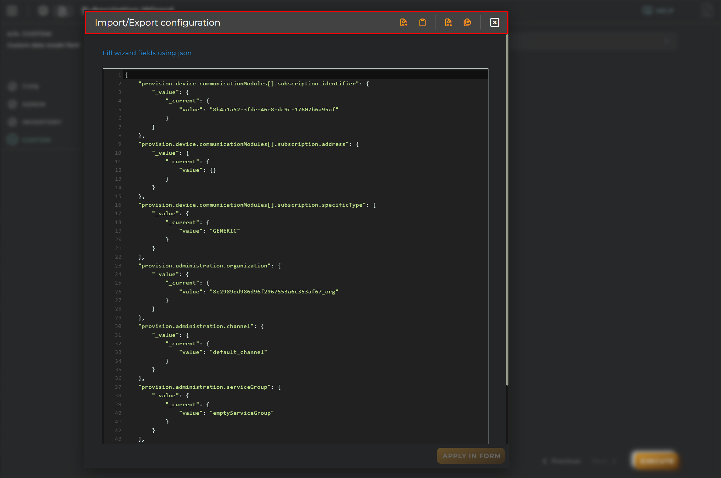Click the Import/Export configuration title text
This screenshot has height=478, width=721.
coord(157,22)
